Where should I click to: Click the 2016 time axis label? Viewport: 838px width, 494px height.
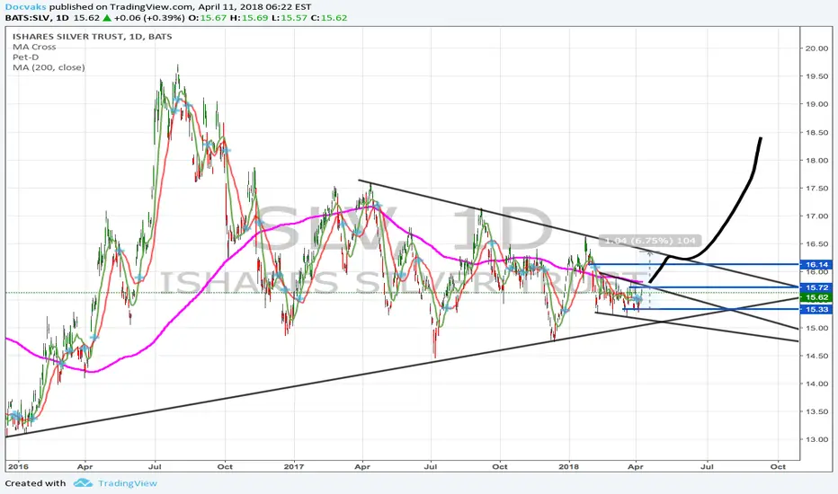coord(18,466)
